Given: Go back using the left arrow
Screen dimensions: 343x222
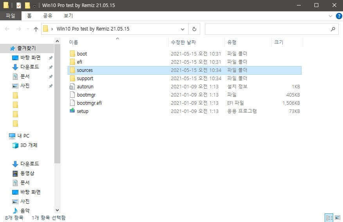Looking at the screenshot, I should [x=7, y=29].
